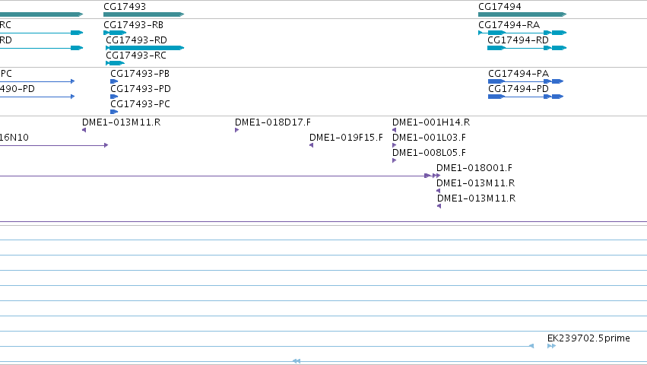Open the CG17493-RD transcript label
This screenshot has height=365, width=647.
136,40
